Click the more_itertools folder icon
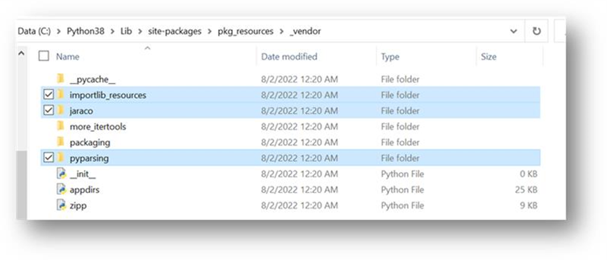The image size is (607, 260). pyautogui.click(x=61, y=126)
